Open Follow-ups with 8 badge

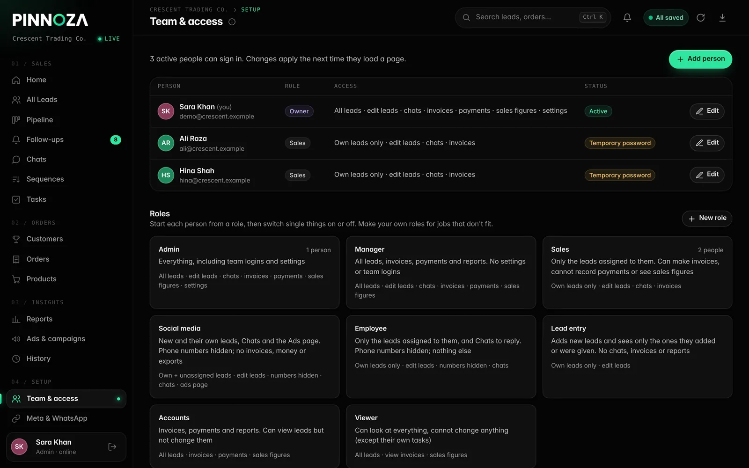click(x=66, y=139)
